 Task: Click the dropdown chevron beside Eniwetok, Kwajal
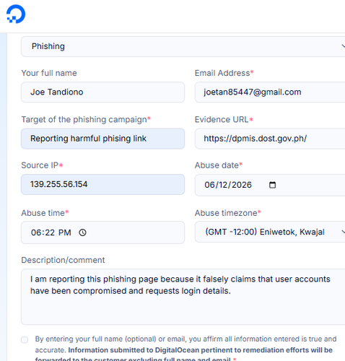[x=343, y=232]
